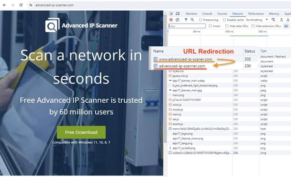Select the main.png request
This screenshot has width=291, height=177.
(x=178, y=95)
